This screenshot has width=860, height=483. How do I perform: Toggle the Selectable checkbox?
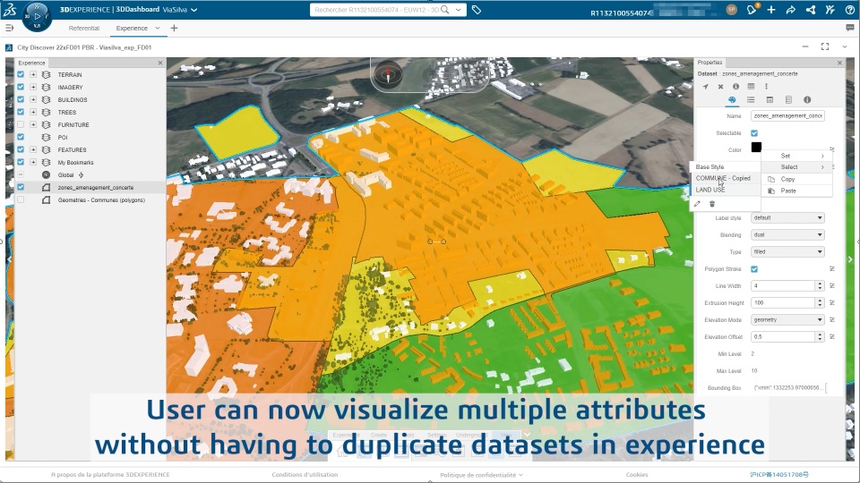pos(754,133)
